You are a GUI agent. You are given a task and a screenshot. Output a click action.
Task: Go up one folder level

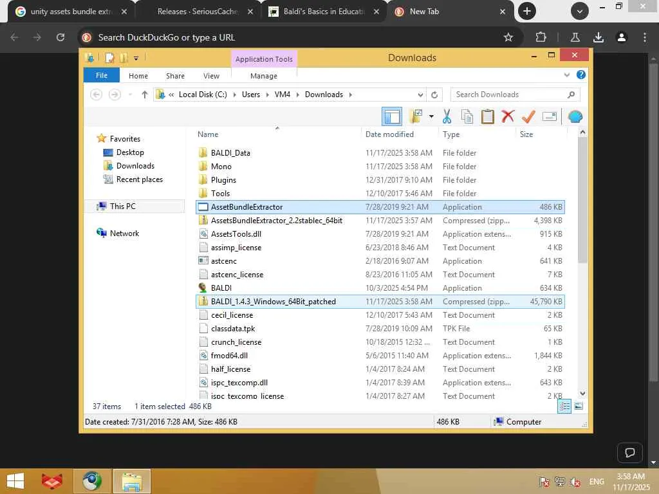click(145, 95)
